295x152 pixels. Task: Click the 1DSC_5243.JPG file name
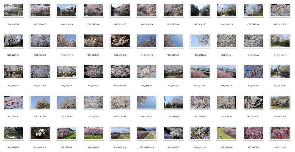[x=227, y=24]
